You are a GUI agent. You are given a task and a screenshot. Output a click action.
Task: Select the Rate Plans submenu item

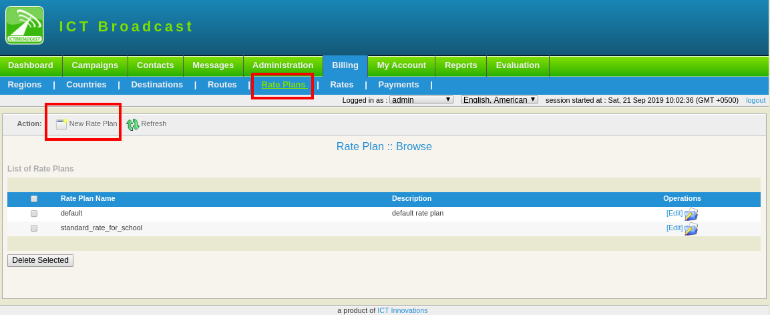283,85
